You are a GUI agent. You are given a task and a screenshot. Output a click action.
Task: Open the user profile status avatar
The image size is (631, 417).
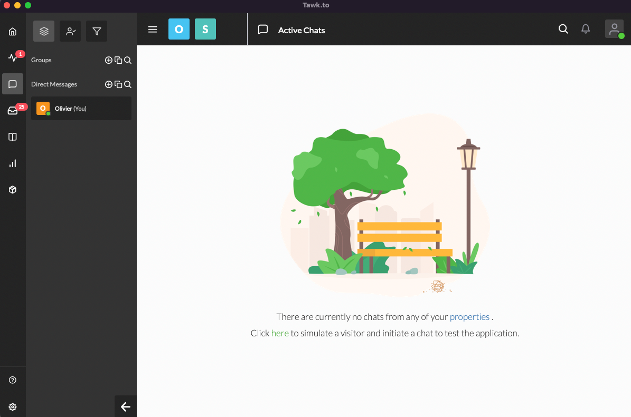tap(614, 29)
